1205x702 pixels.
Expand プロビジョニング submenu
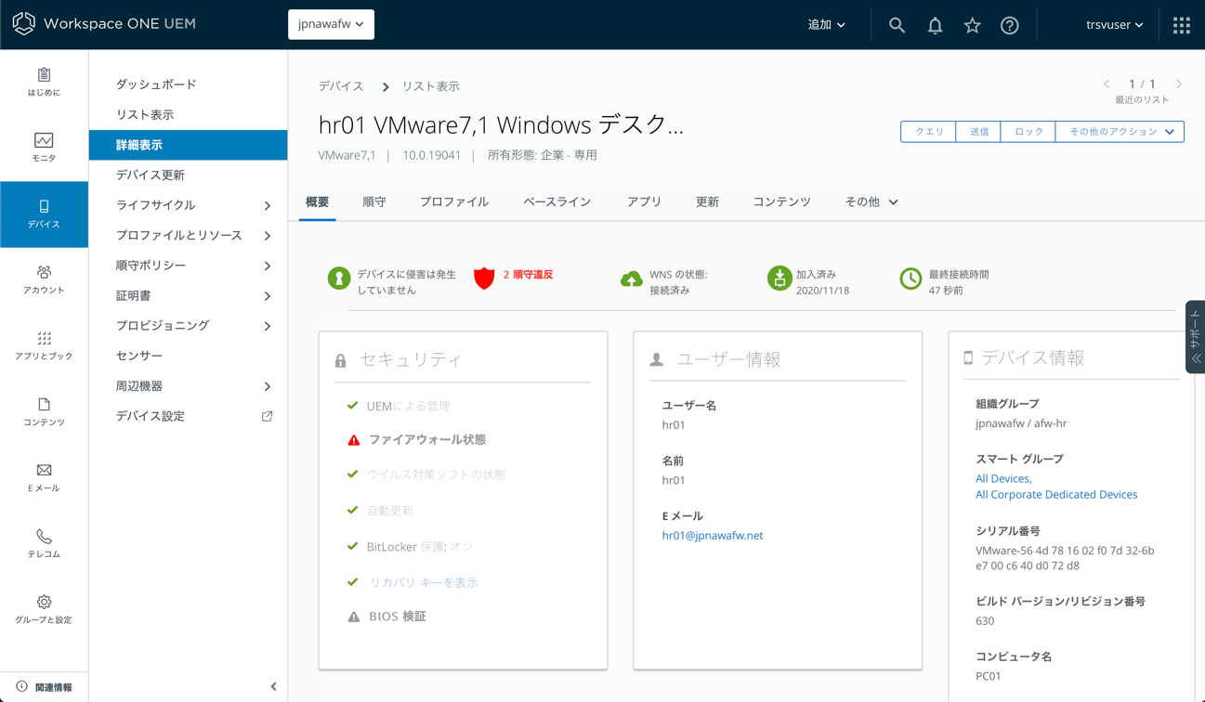(268, 326)
